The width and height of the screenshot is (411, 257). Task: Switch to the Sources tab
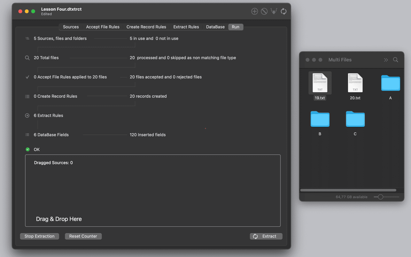coord(71,27)
